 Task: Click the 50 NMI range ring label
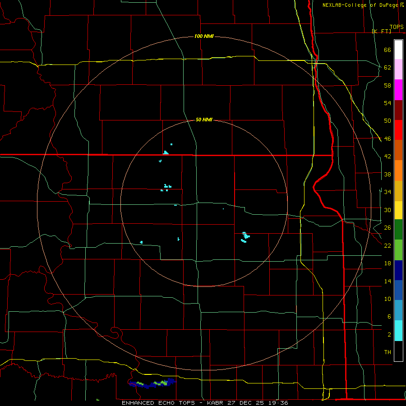[x=204, y=120]
